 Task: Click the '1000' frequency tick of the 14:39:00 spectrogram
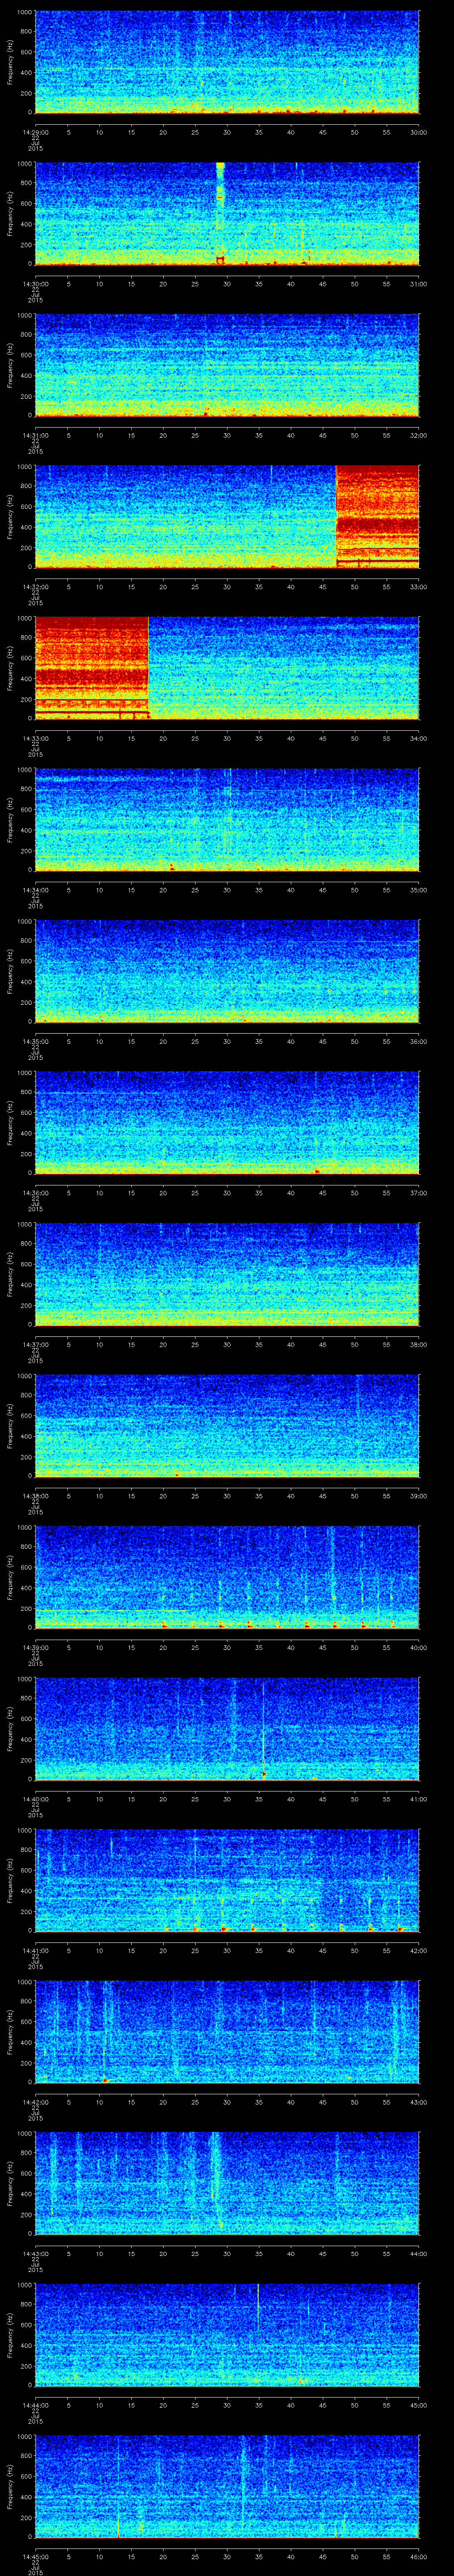tap(25, 1528)
